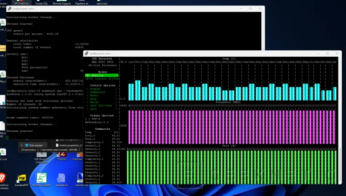Click the 'Sensor1,0' temperature summary row
346x196 pixels.
click(102, 146)
